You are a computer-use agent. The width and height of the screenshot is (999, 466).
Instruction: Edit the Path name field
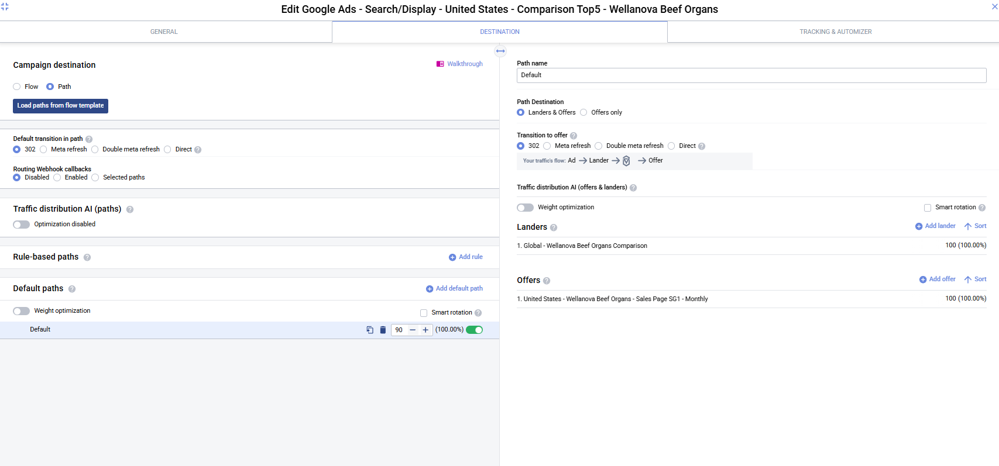coord(751,75)
